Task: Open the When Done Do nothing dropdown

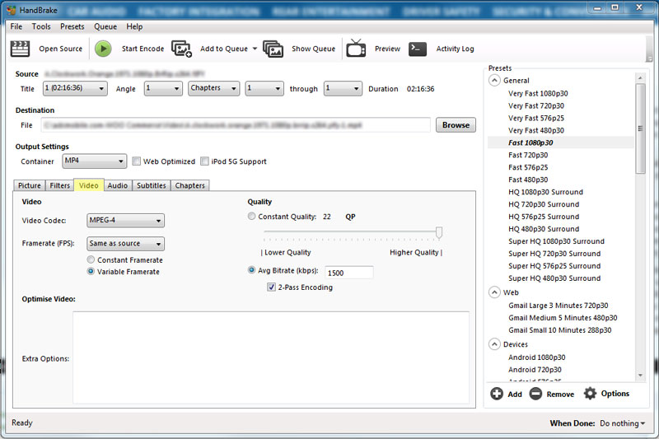Action: [x=623, y=423]
